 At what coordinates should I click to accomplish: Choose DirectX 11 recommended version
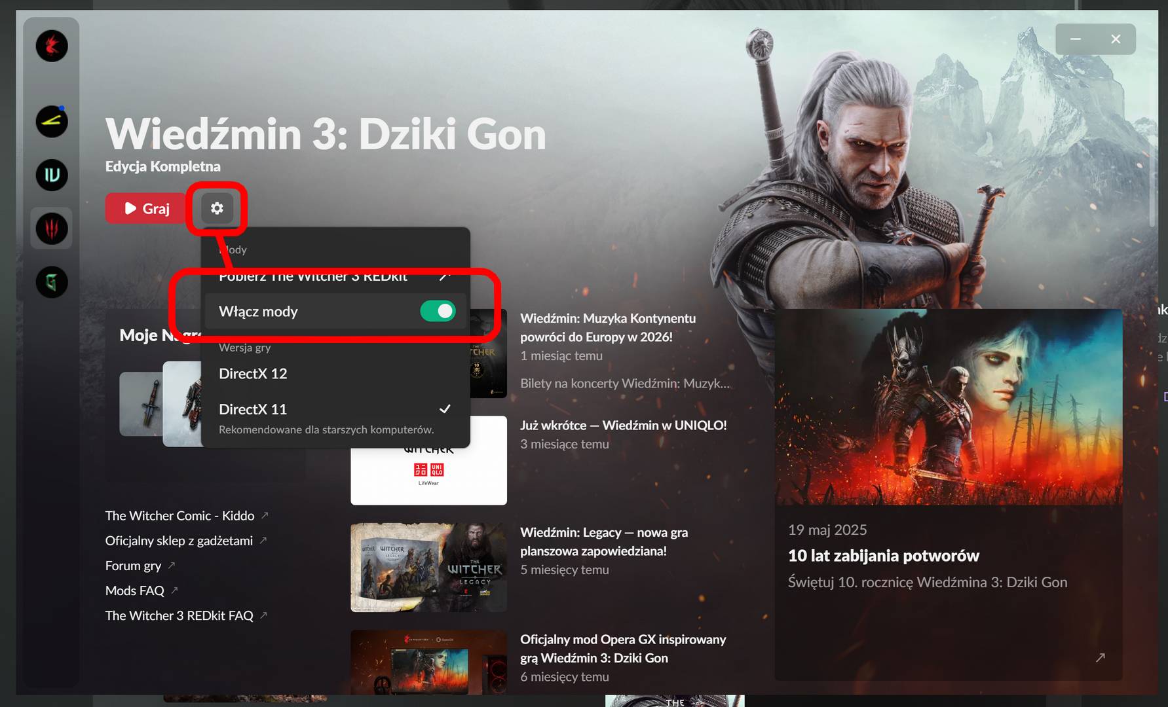[x=253, y=408]
